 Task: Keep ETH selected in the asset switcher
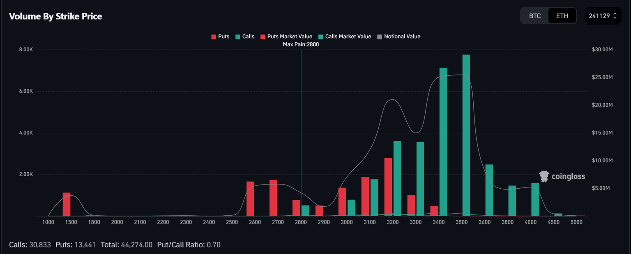(x=562, y=16)
